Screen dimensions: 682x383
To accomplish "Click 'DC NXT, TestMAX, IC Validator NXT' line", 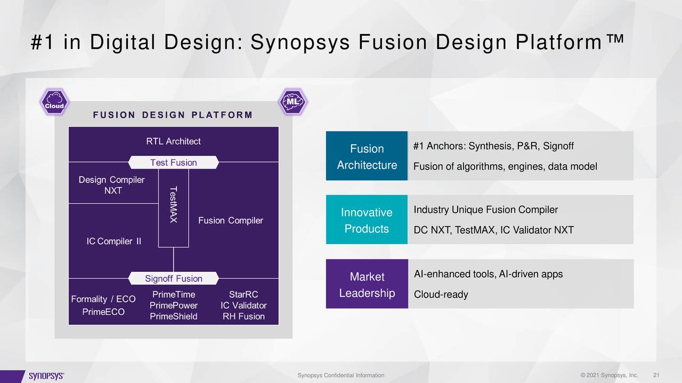I will pyautogui.click(x=493, y=230).
